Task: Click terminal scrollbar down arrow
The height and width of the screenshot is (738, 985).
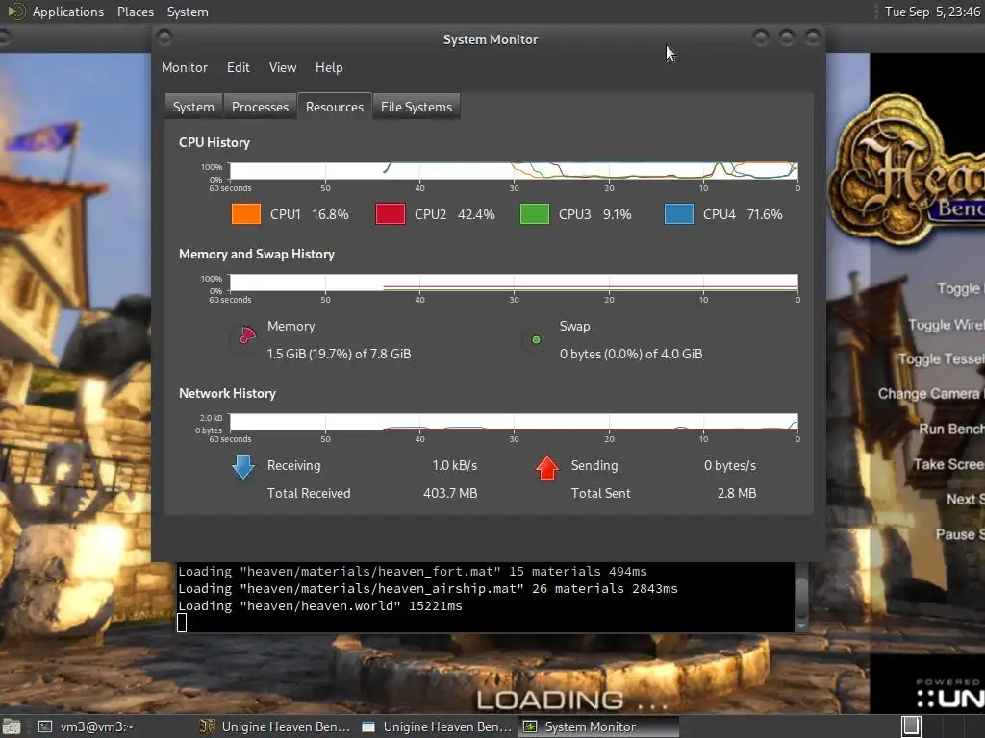Action: (801, 626)
